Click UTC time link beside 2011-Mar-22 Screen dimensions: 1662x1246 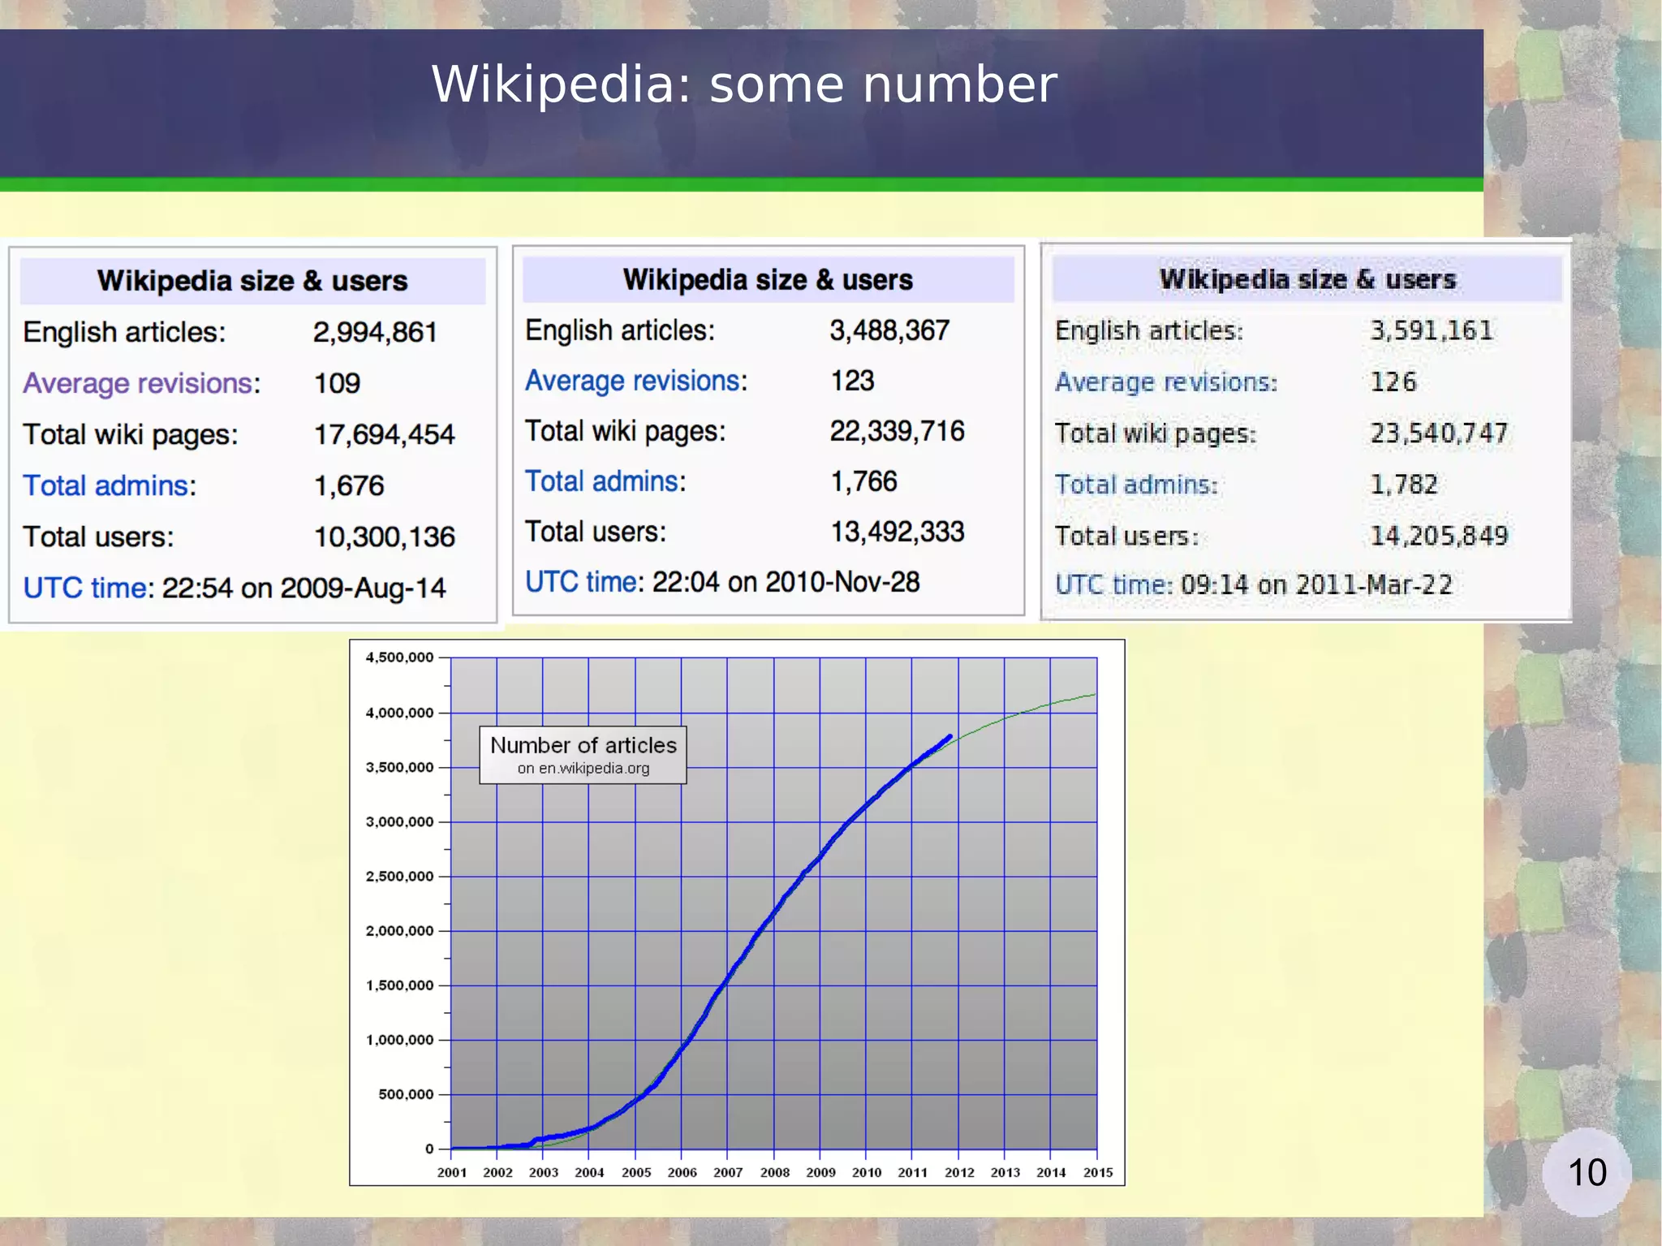coord(1110,584)
